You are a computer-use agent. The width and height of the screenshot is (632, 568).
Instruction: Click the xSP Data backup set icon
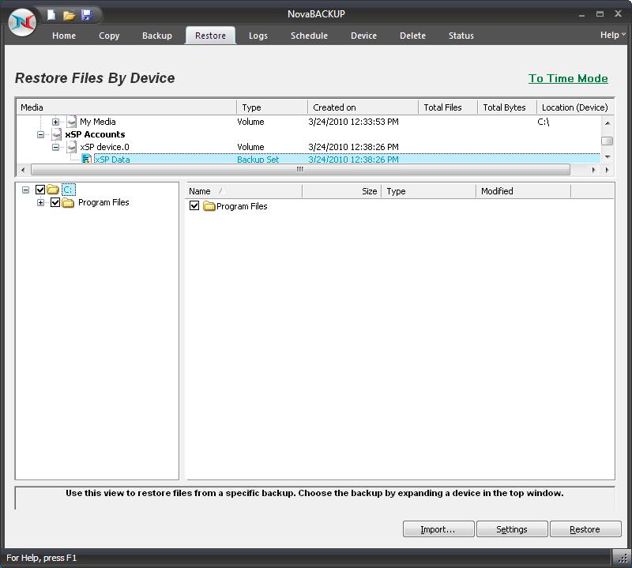click(x=86, y=160)
